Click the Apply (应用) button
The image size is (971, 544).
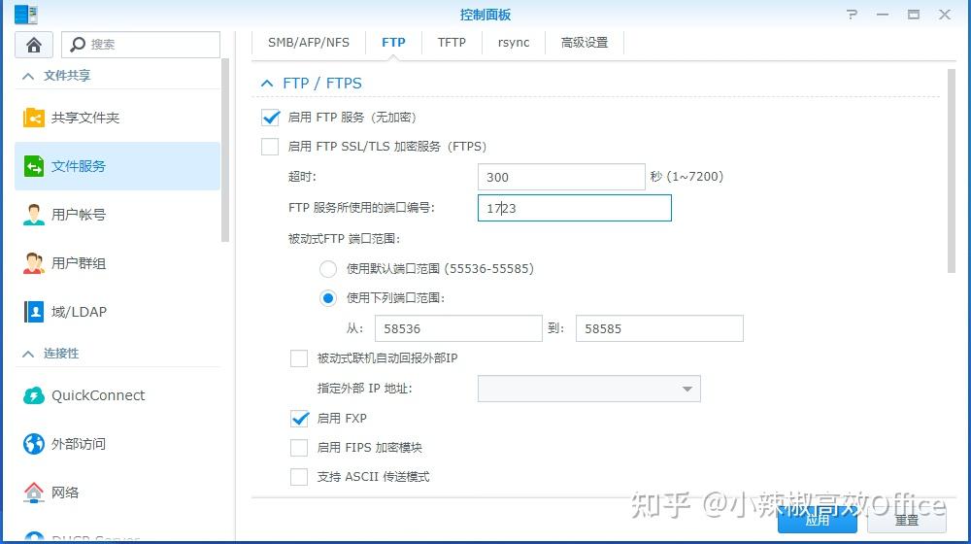pos(818,520)
